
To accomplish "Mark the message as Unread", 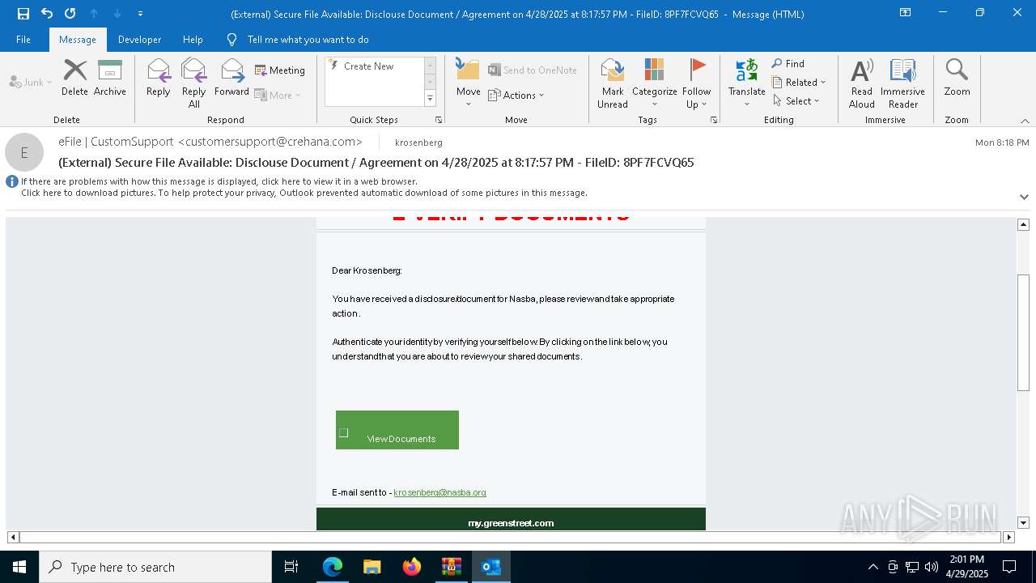I will click(x=613, y=83).
